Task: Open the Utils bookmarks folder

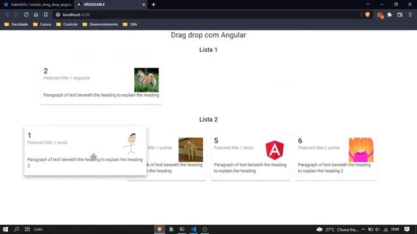Action: pyautogui.click(x=130, y=25)
